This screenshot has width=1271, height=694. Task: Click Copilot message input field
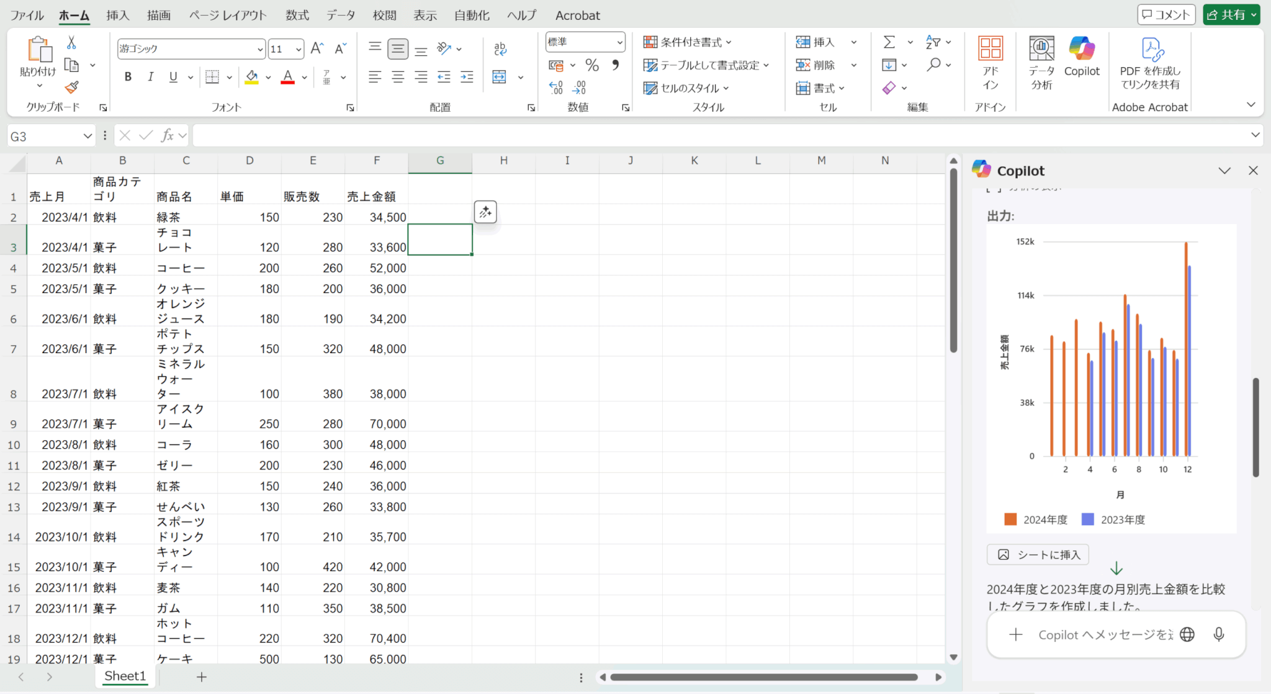tap(1105, 634)
